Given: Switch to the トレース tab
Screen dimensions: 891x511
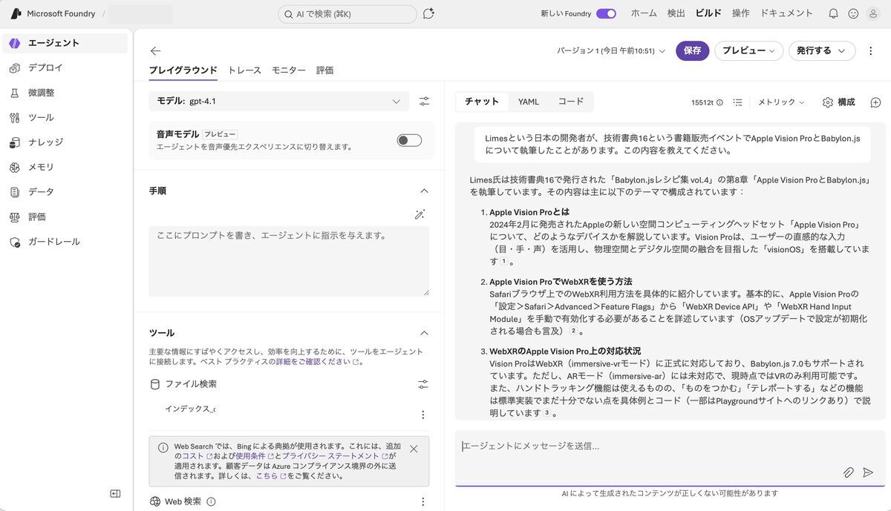Looking at the screenshot, I should 244,70.
